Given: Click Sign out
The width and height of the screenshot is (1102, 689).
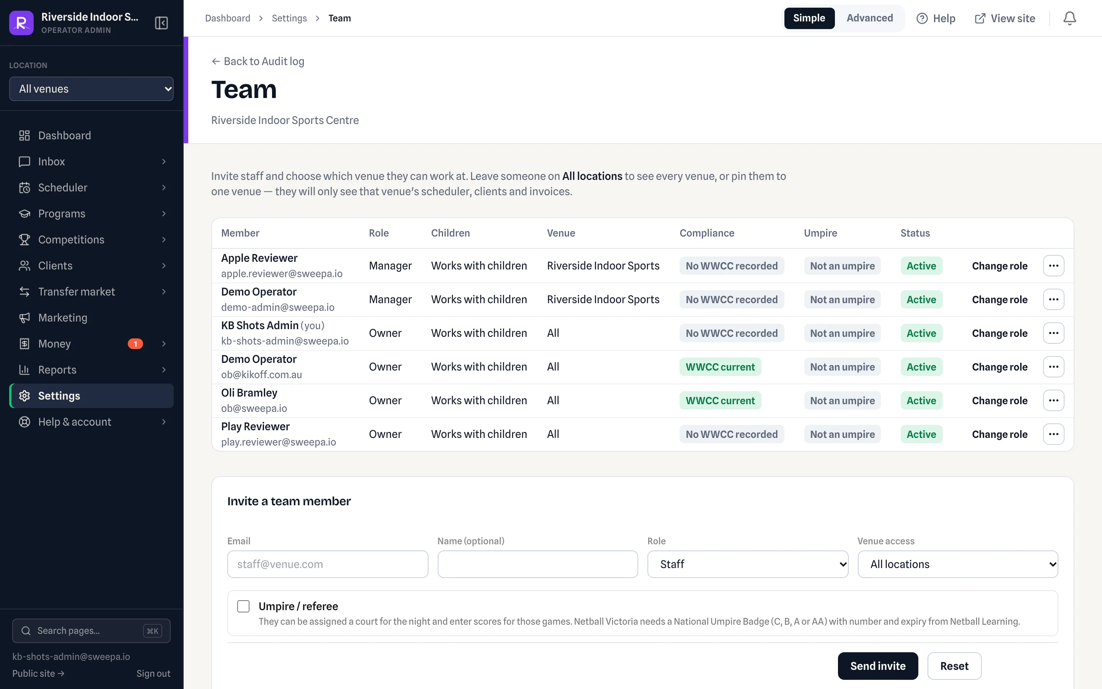Looking at the screenshot, I should (x=153, y=674).
